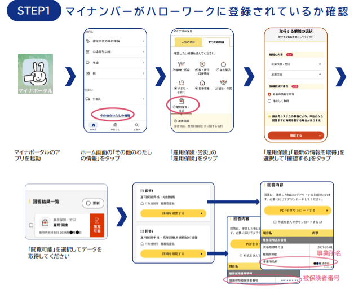Select the 指定して取得 radio option
Image resolution: width=354 pixels, height=289 pixels.
[x=269, y=101]
